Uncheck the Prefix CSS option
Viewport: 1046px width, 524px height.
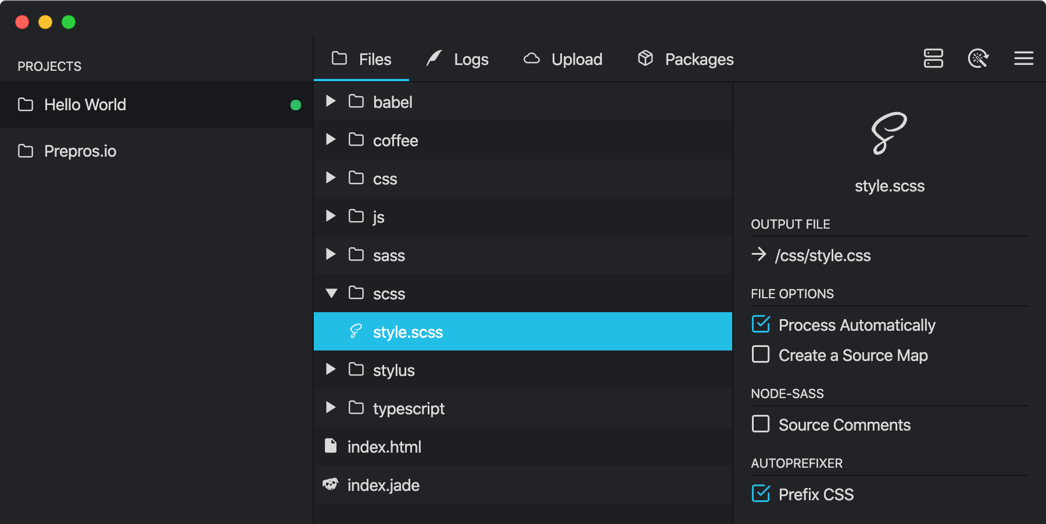pyautogui.click(x=761, y=494)
